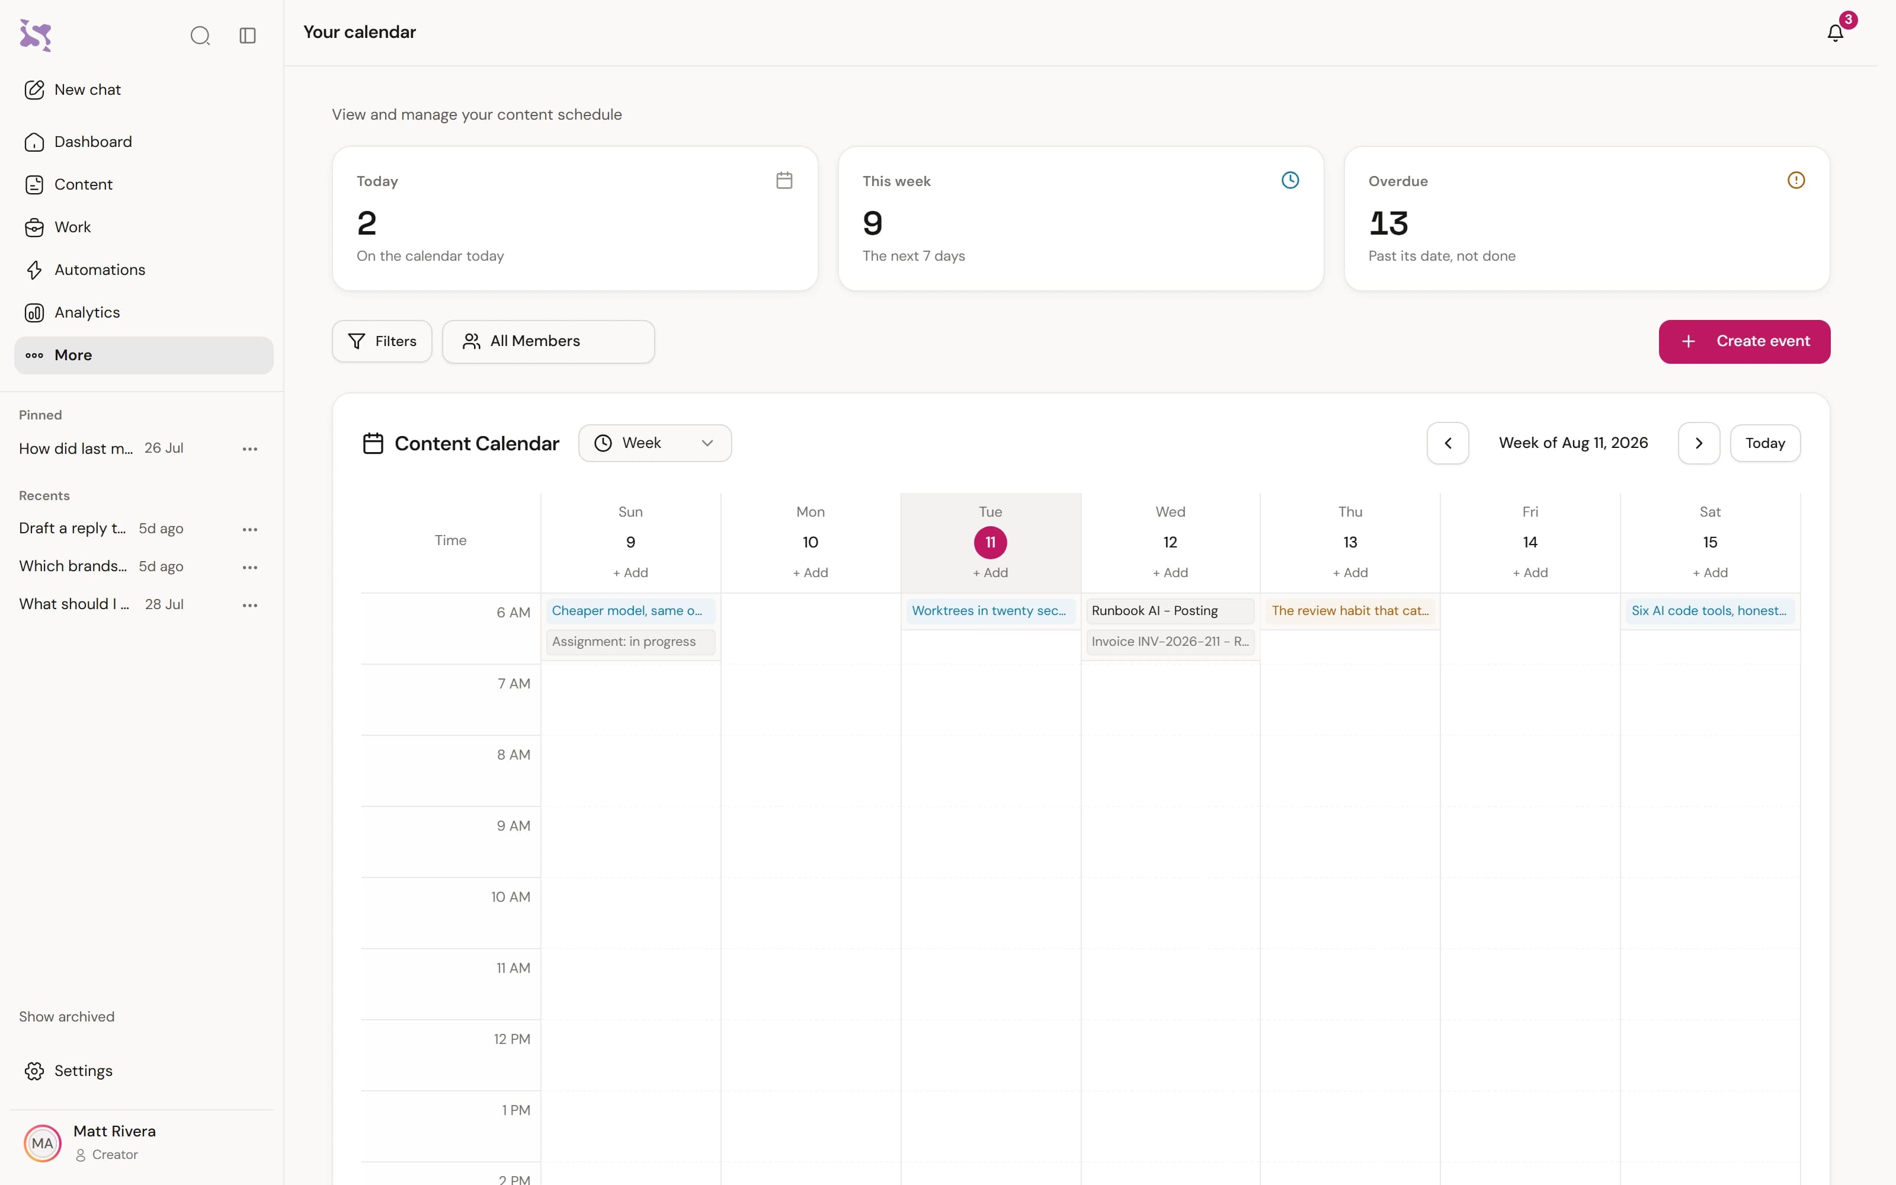Click the This week clock icon
This screenshot has width=1896, height=1185.
1290,180
